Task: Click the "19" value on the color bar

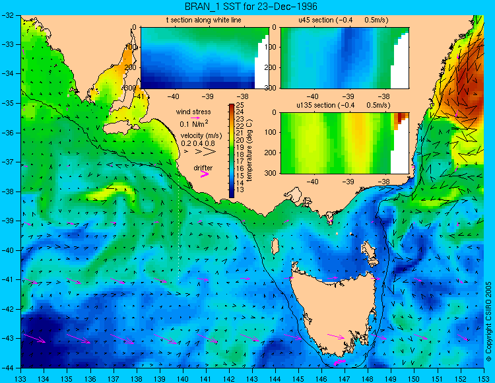Action: (240, 147)
